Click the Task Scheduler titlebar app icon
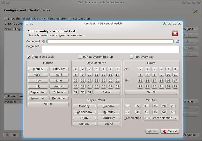The image size is (202, 141). tap(3, 3)
